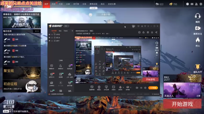
Task: Open the 房管助手 tool in streaming app
Action: coord(60,67)
